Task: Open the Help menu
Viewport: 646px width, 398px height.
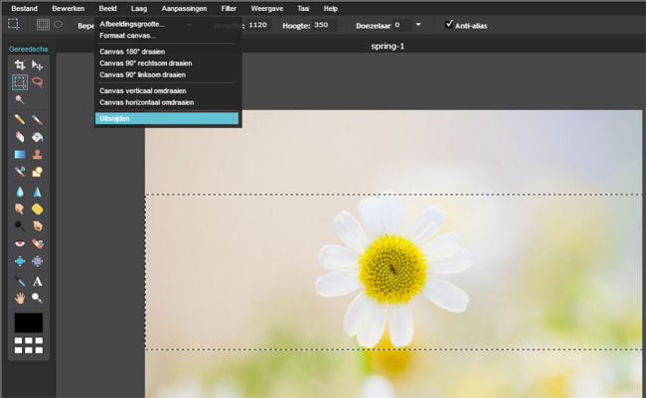Action: [330, 8]
